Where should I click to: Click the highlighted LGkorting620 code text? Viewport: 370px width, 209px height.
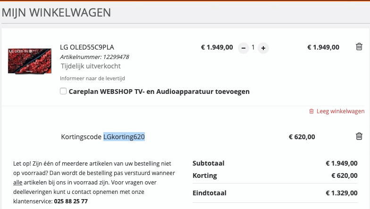(124, 137)
